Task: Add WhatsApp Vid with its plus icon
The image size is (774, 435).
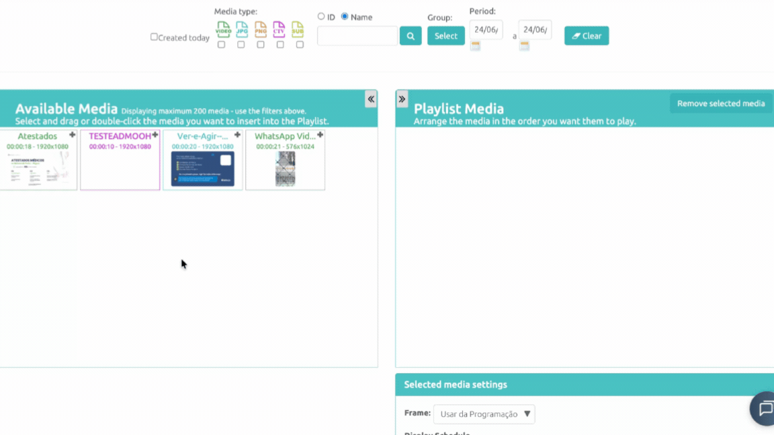Action: tap(320, 135)
